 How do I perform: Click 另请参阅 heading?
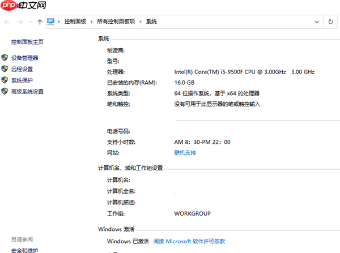[x=22, y=239]
